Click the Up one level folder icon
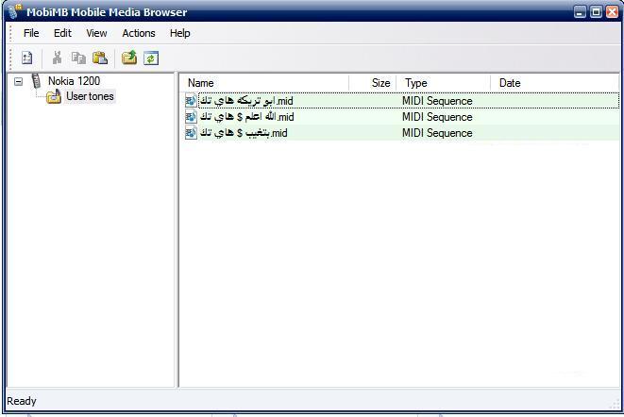 click(x=129, y=58)
